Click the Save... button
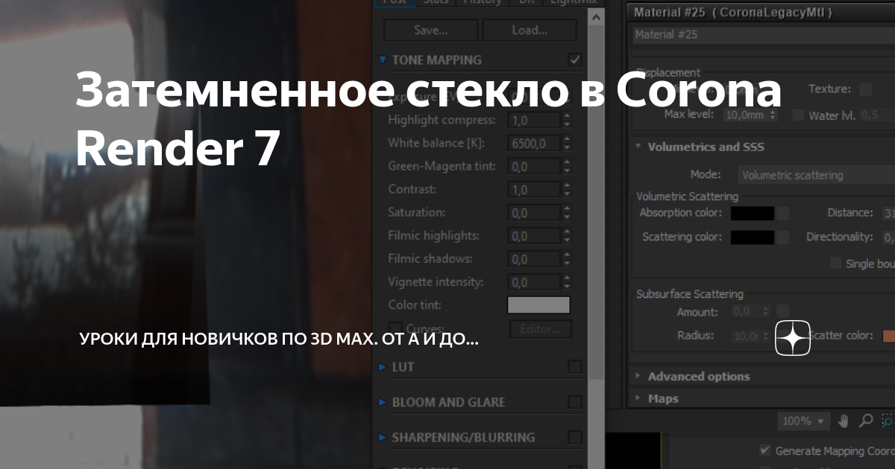 point(430,30)
